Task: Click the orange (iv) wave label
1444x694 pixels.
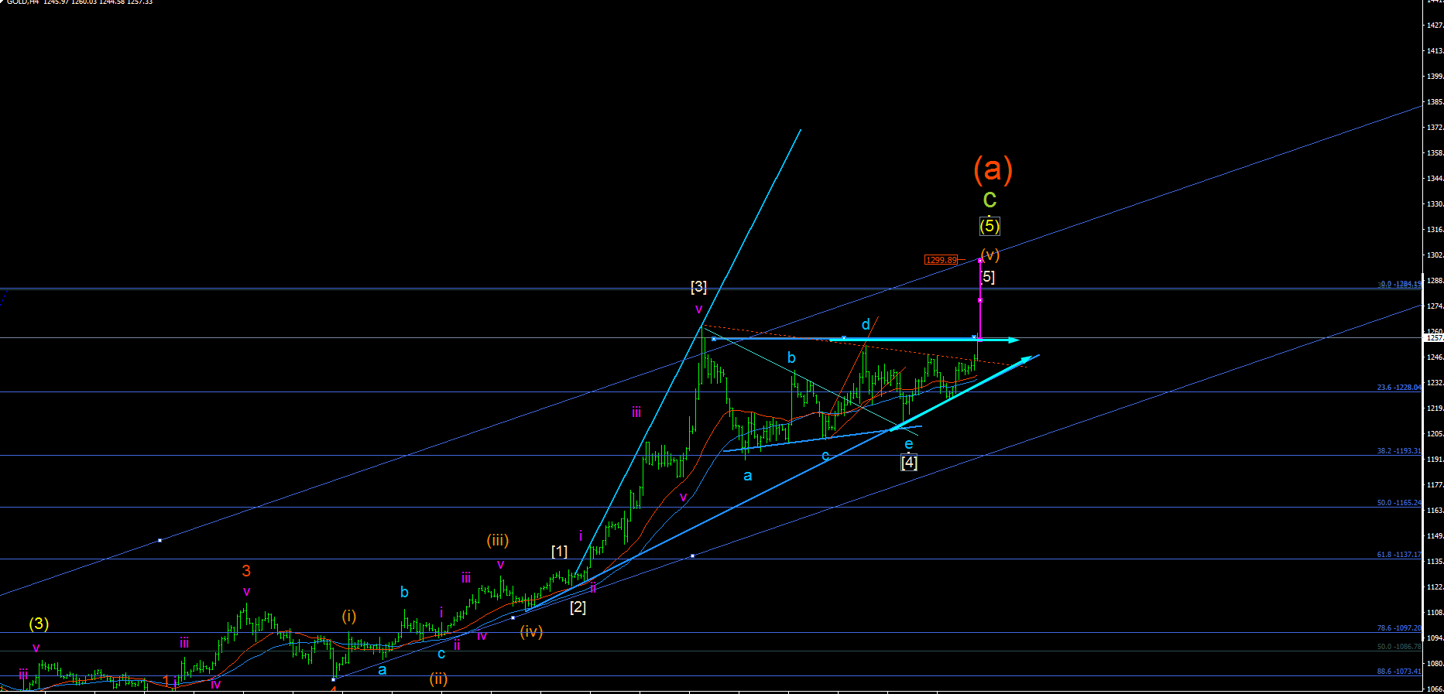Action: pyautogui.click(x=531, y=631)
